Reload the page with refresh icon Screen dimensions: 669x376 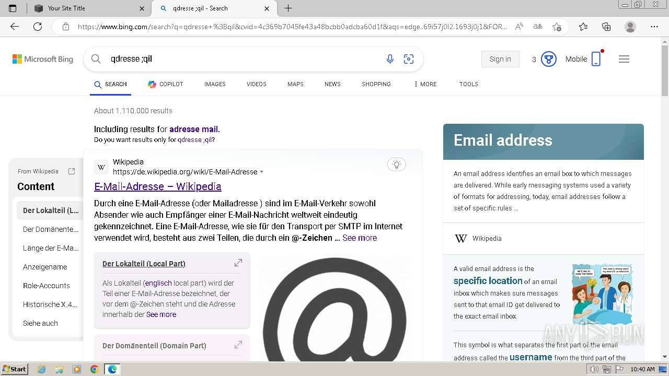(38, 27)
